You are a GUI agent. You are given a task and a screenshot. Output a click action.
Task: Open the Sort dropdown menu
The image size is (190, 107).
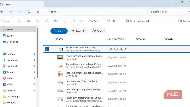79,21
